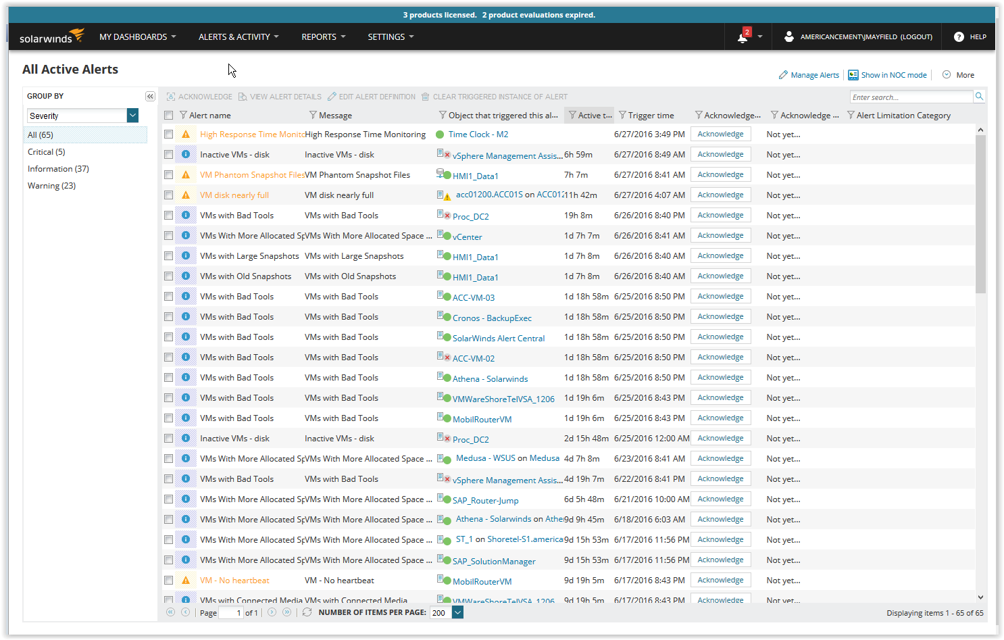Viewport: 1004px width, 640px height.
Task: Check the Time 6/25/2016 12:00 AM row
Action: [x=168, y=439]
